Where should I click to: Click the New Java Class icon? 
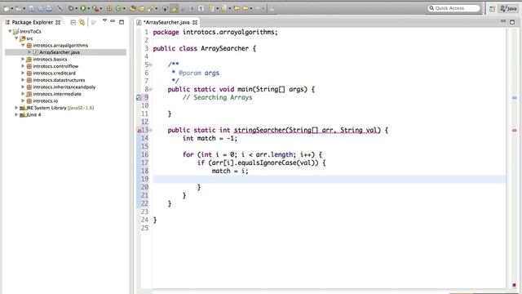click(x=118, y=8)
